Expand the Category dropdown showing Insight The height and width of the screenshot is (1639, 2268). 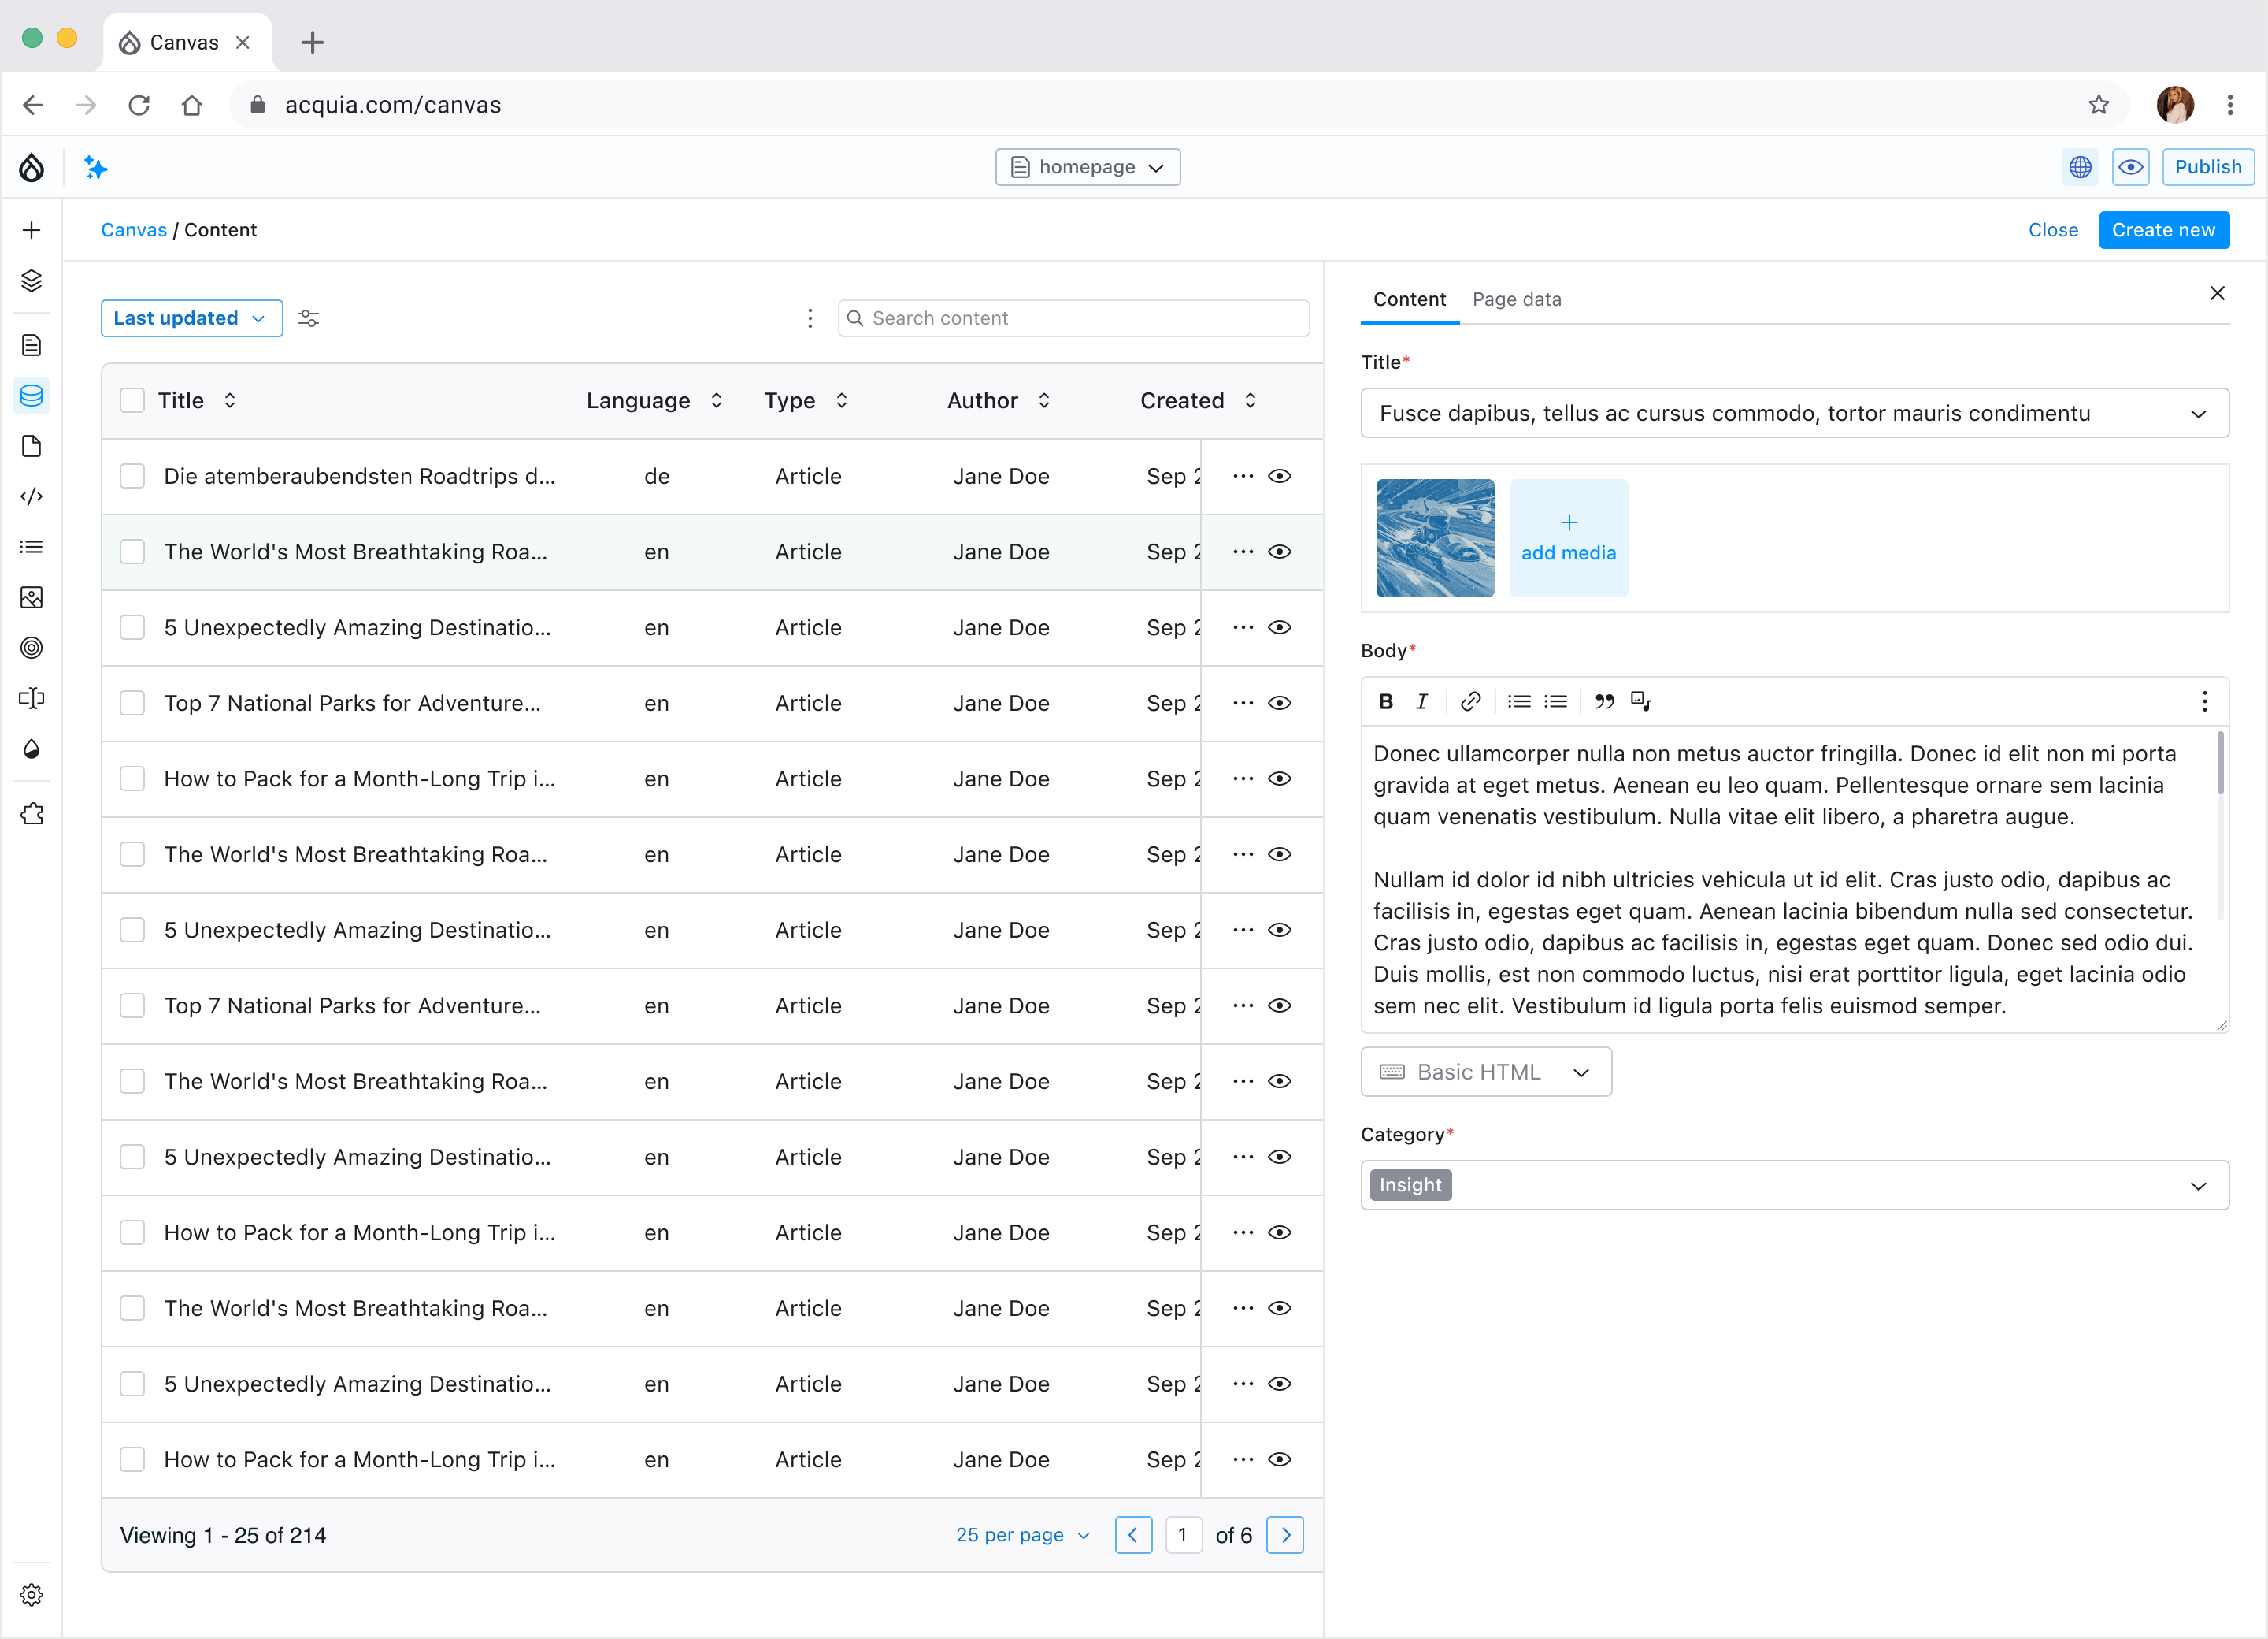point(2197,1184)
